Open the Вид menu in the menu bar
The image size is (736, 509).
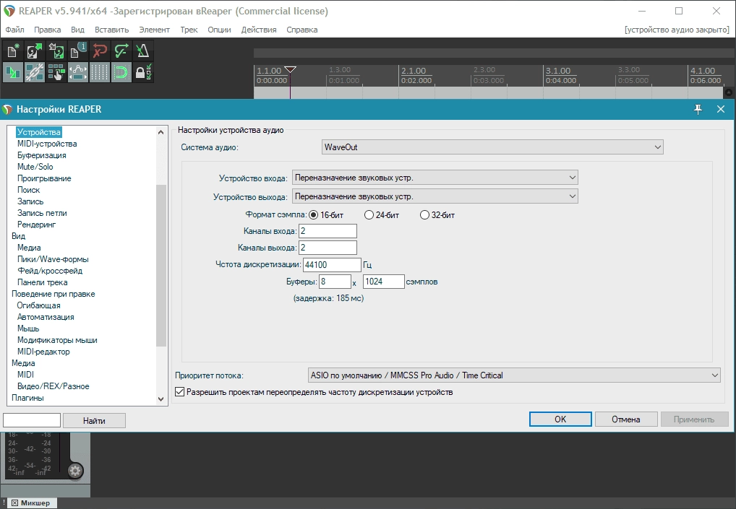tap(77, 30)
